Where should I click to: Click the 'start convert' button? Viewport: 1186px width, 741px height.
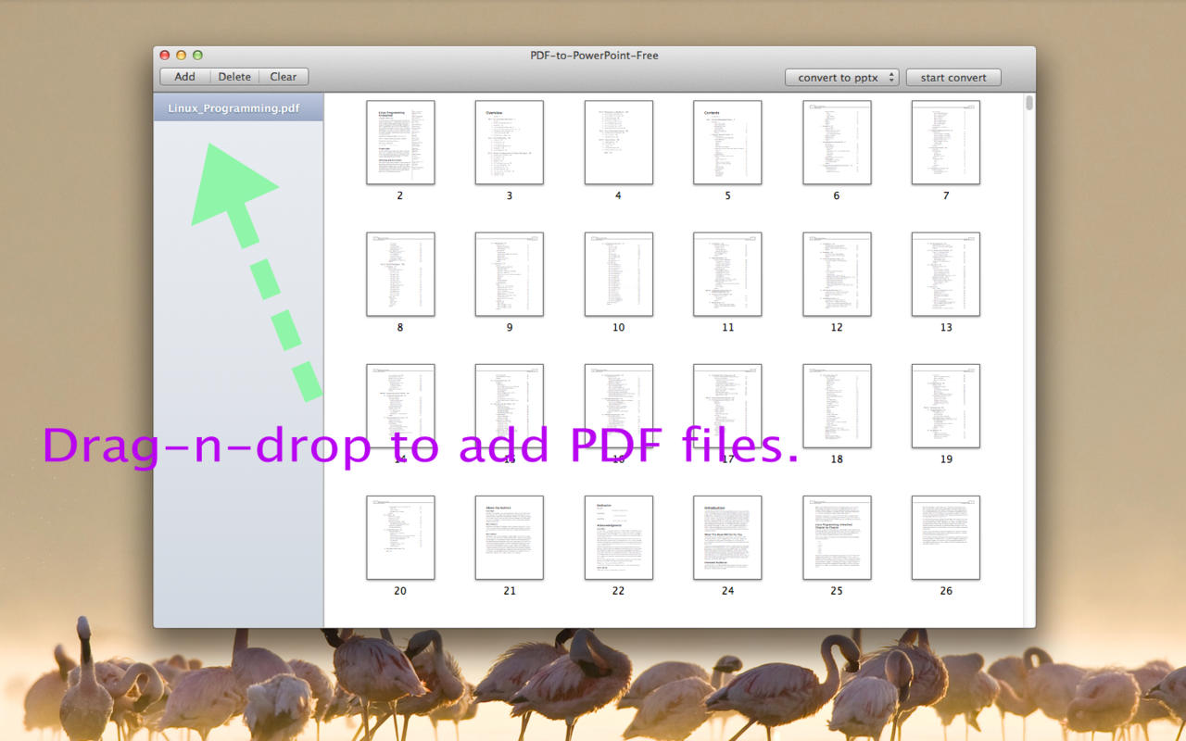953,78
